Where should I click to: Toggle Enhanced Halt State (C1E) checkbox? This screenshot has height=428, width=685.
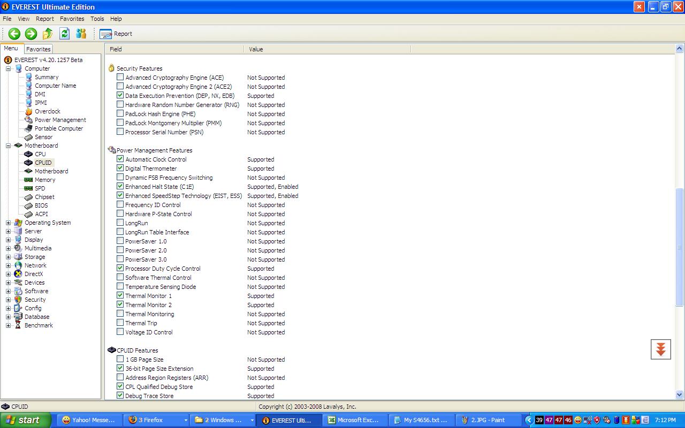point(120,186)
